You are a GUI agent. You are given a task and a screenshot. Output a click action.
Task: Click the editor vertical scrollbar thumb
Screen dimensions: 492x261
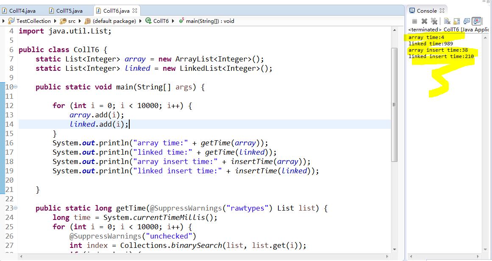(x=395, y=105)
